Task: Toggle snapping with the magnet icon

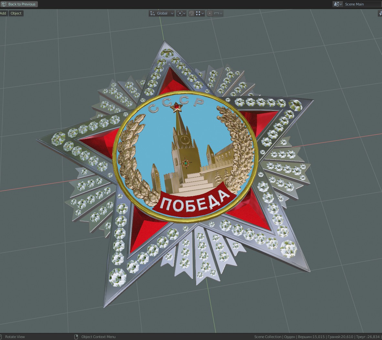Action: pos(191,13)
